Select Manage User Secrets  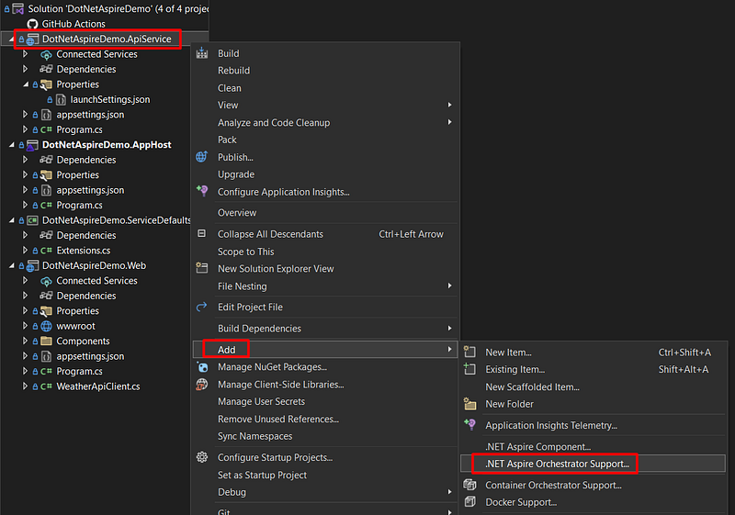(x=325, y=401)
